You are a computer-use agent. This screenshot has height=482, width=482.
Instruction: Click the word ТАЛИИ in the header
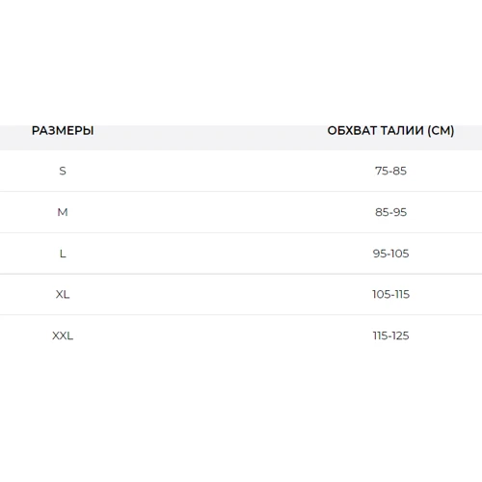(402, 131)
